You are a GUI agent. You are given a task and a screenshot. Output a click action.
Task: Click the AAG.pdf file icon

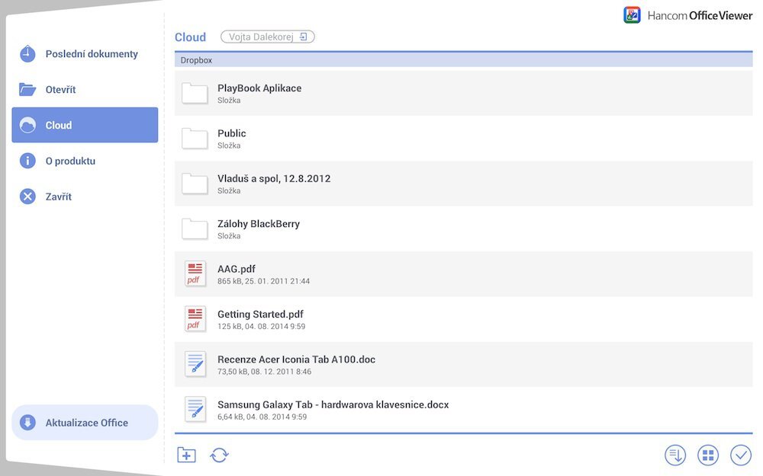195,273
